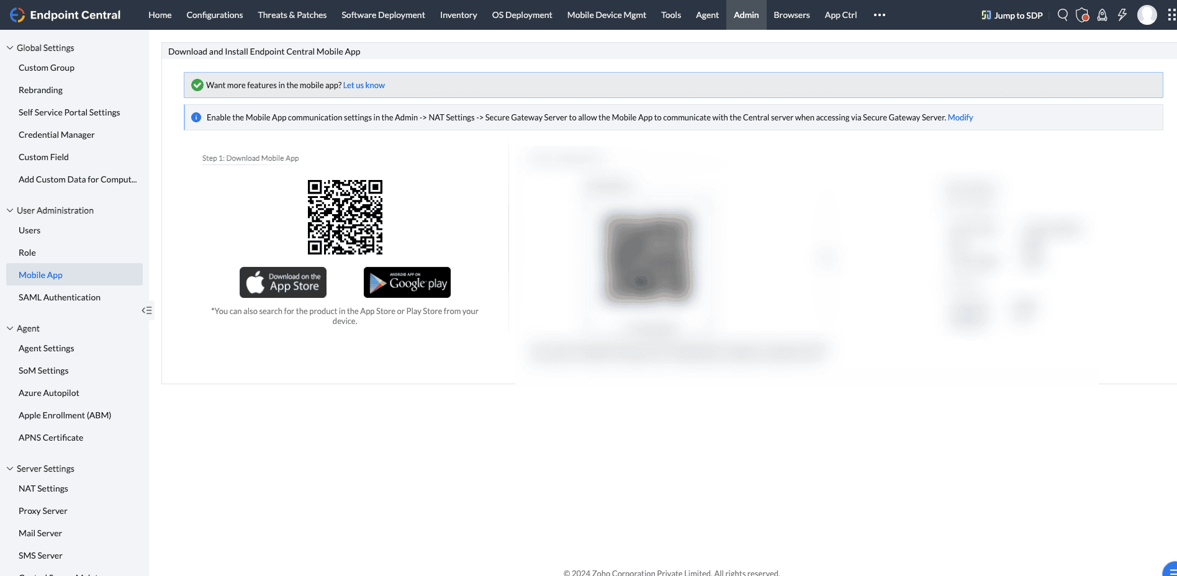Image resolution: width=1177 pixels, height=576 pixels.
Task: Select Mobile App in the sidebar
Action: click(74, 275)
